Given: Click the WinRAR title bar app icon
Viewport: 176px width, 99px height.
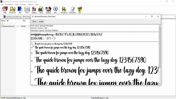Looking at the screenshot, I should [x=1, y=2].
